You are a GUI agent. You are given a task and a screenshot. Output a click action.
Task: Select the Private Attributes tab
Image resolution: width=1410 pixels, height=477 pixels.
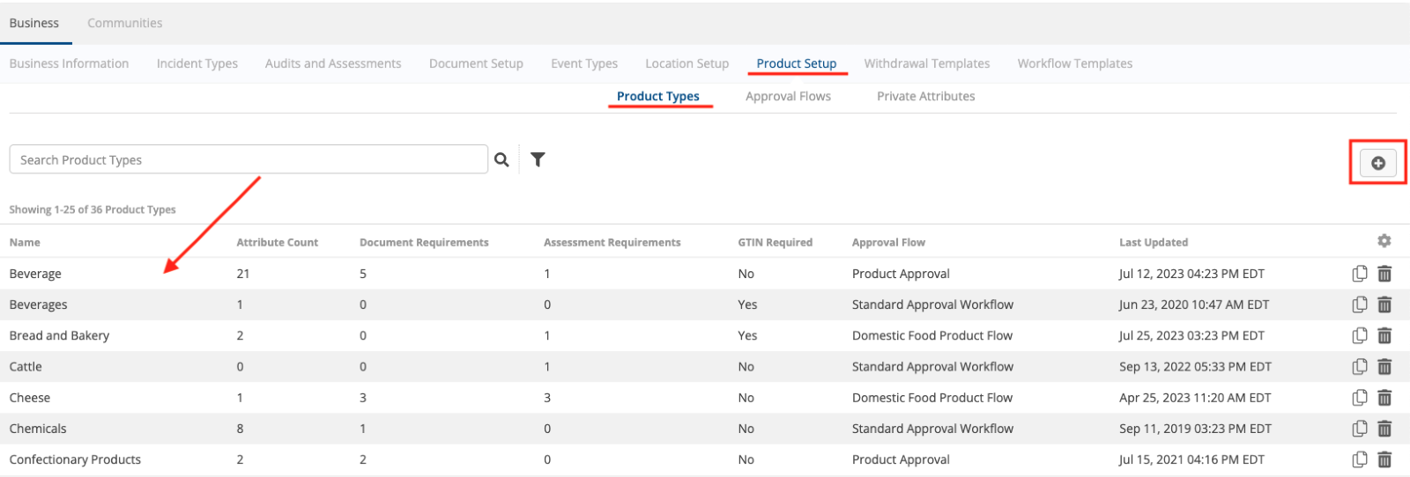[925, 96]
